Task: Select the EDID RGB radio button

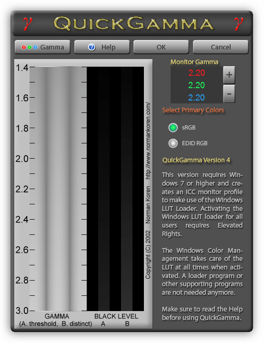Action: click(x=173, y=143)
